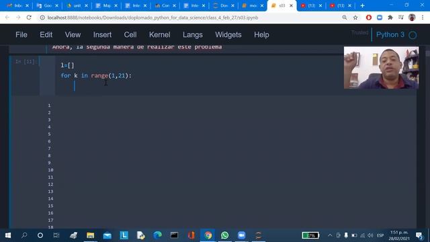Open the taskbar clock and date
The width and height of the screenshot is (430, 242).
[x=399, y=235]
